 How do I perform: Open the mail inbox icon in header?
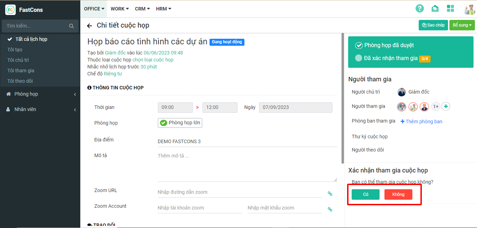pyautogui.click(x=435, y=9)
